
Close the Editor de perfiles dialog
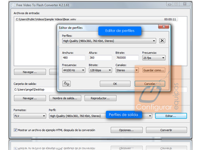click(164, 26)
